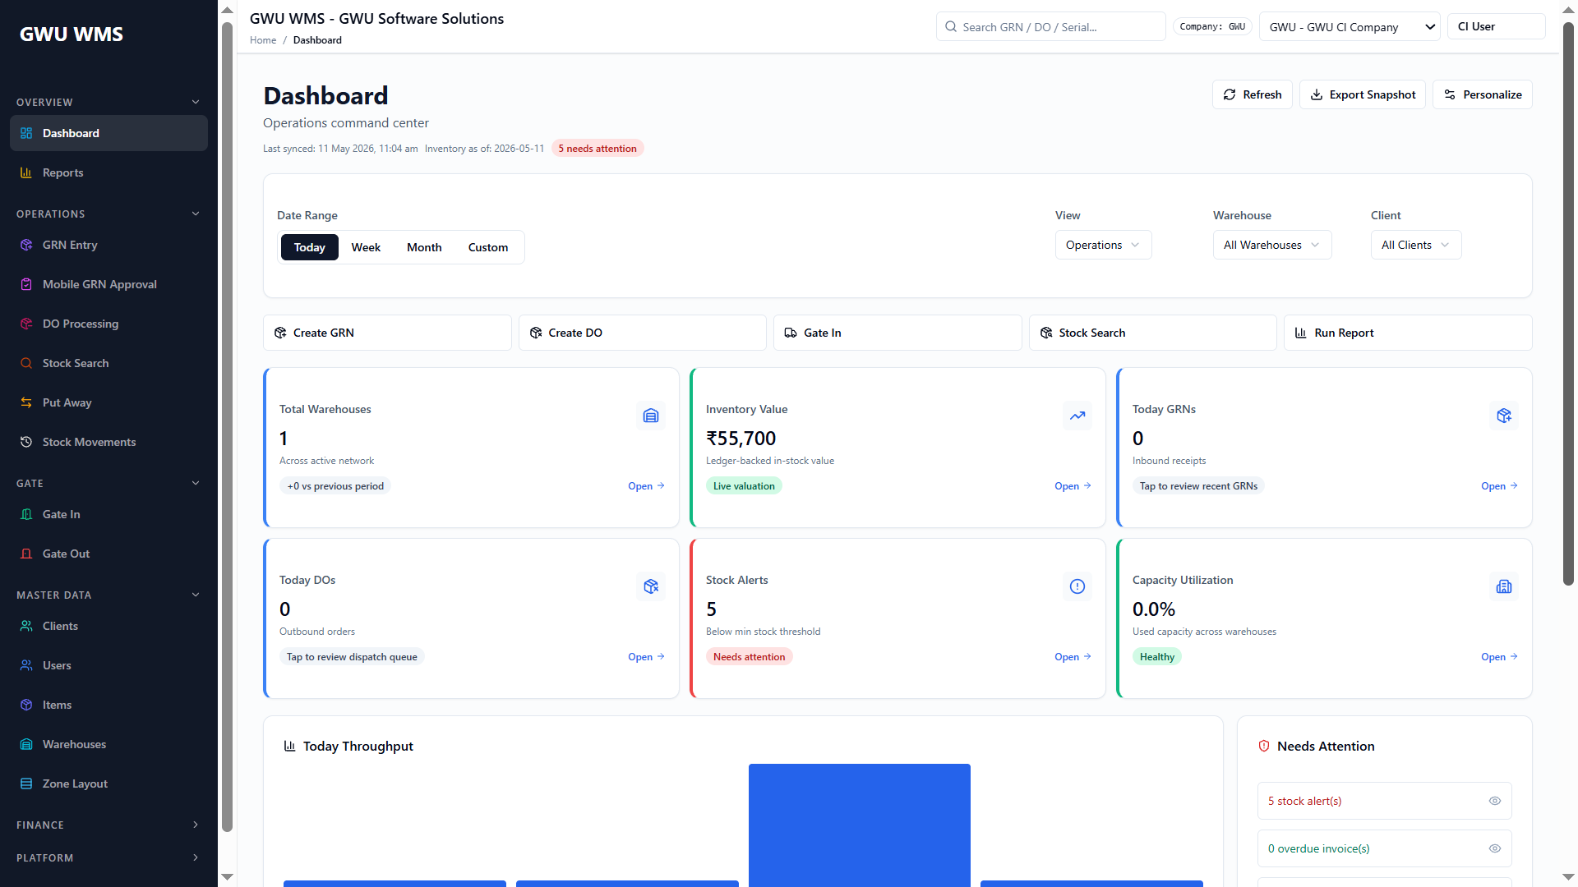Open link on Inventory Value card
Screen dimensions: 1578x887
pyautogui.click(x=1073, y=486)
